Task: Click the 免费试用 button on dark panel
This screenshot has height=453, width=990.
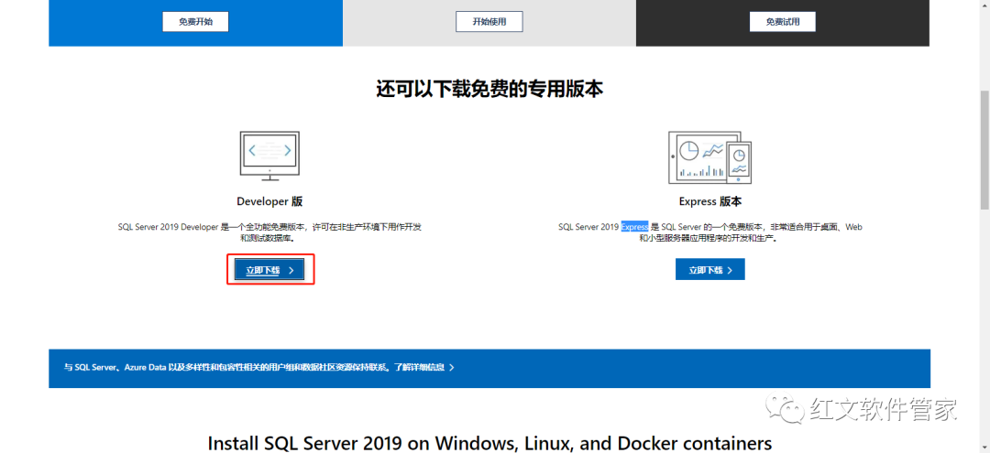Action: [782, 21]
